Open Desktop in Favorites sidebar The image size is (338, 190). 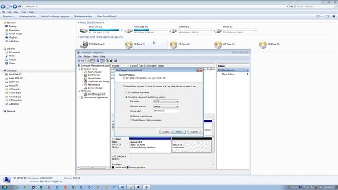[13, 26]
